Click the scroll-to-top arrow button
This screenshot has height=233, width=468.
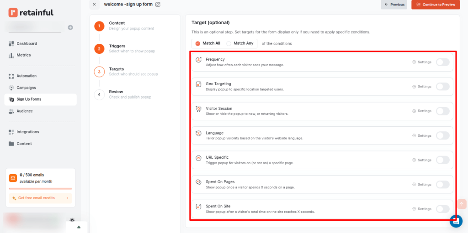click(x=462, y=204)
